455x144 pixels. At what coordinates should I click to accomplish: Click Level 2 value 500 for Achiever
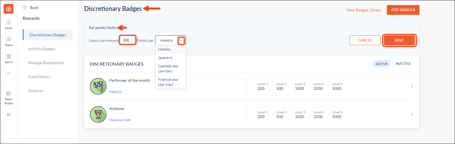pos(280,117)
